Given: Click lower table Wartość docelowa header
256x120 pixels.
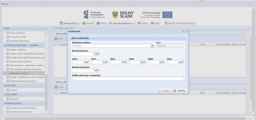Looking at the screenshot, I should [222, 93].
